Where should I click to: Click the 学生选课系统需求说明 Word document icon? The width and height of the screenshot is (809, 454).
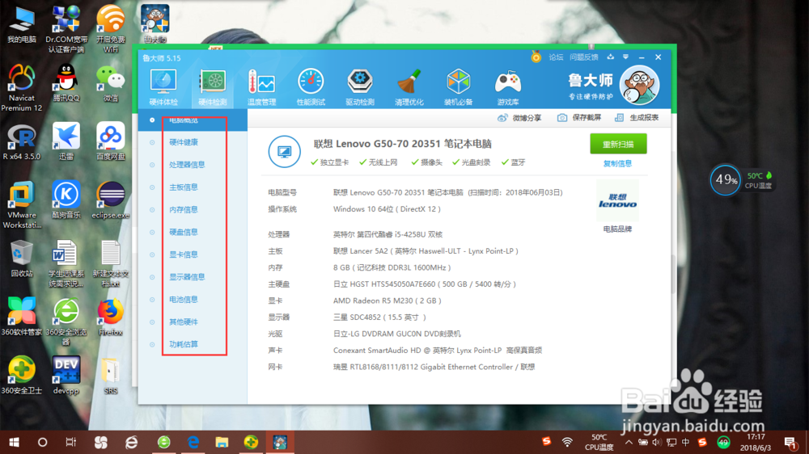tap(66, 263)
